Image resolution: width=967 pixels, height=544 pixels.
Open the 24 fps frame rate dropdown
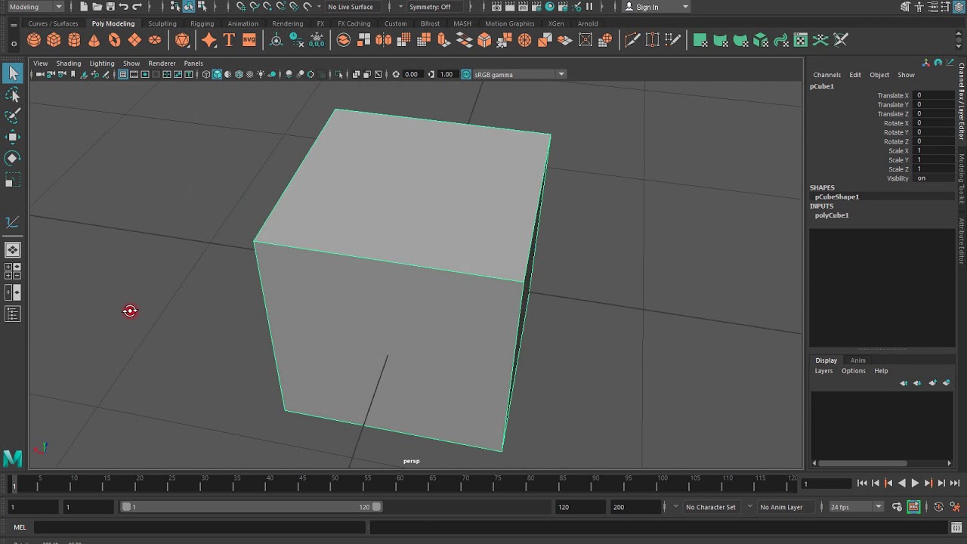856,507
